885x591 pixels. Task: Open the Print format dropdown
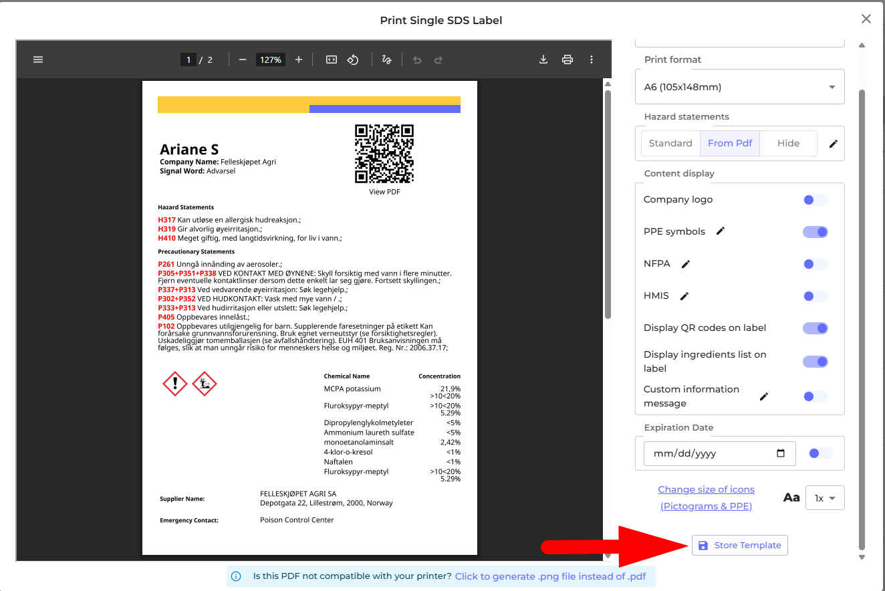tap(739, 87)
